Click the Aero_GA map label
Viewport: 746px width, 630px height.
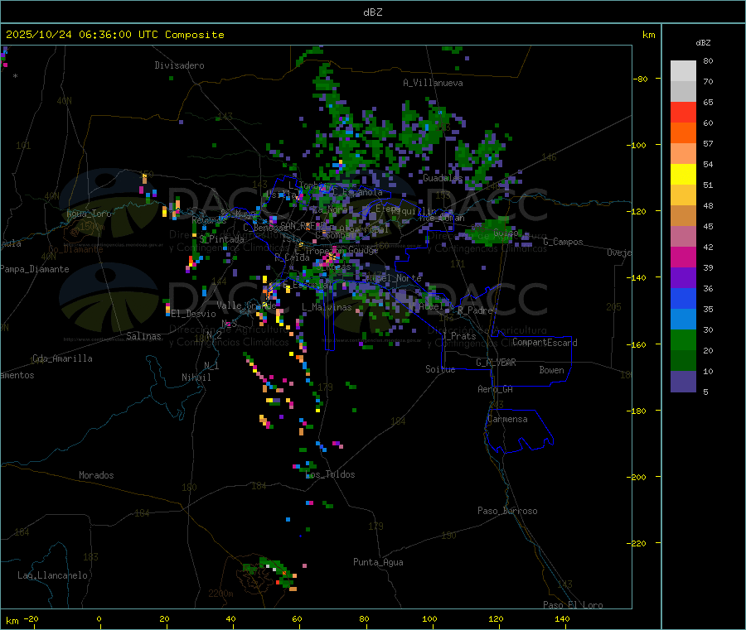pos(496,389)
